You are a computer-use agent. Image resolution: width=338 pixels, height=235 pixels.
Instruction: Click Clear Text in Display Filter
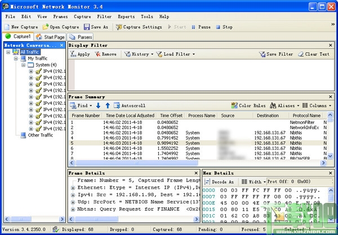coord(314,54)
